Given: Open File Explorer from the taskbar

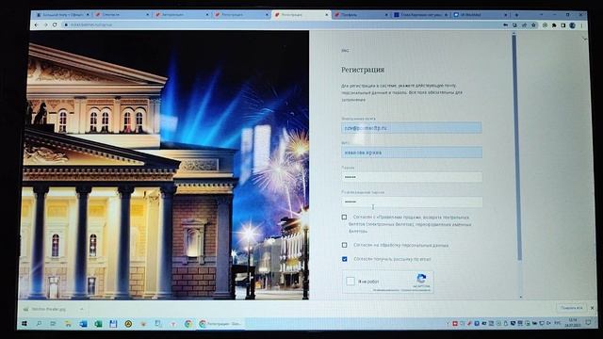Looking at the screenshot, I should (x=68, y=324).
